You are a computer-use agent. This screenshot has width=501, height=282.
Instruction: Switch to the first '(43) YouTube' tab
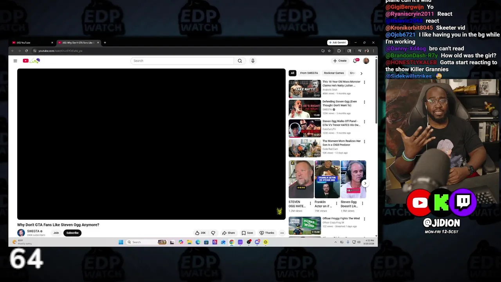[x=32, y=42]
